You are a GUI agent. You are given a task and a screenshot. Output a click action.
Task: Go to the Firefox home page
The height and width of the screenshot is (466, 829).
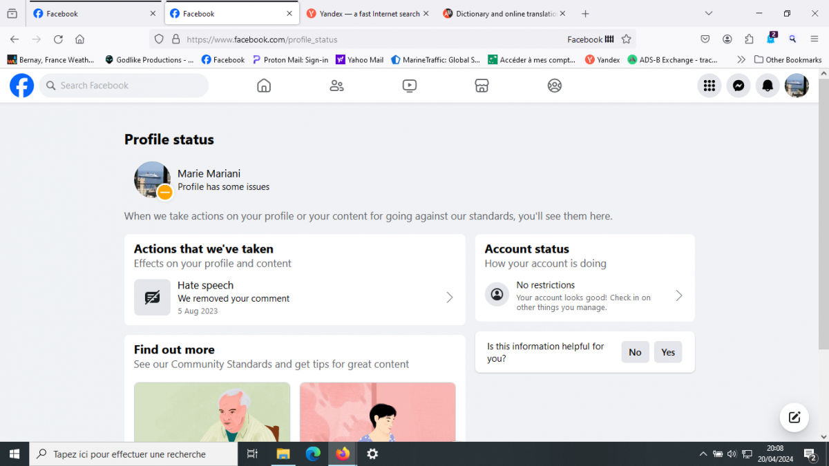(x=80, y=39)
